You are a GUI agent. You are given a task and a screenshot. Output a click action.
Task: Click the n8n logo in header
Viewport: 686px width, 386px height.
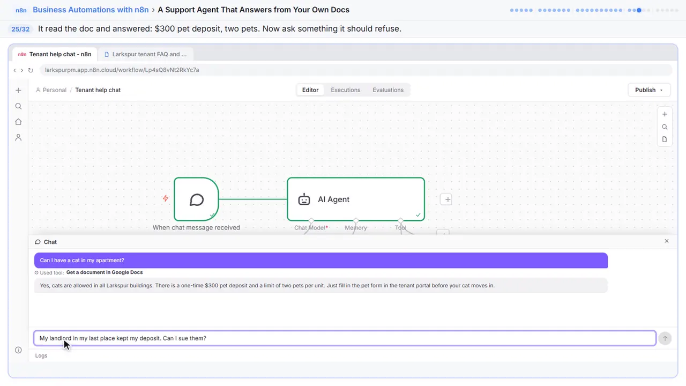tap(21, 10)
